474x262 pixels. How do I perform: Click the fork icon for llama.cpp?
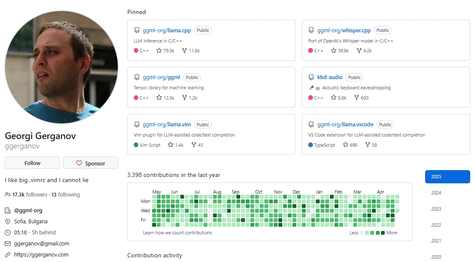(184, 51)
